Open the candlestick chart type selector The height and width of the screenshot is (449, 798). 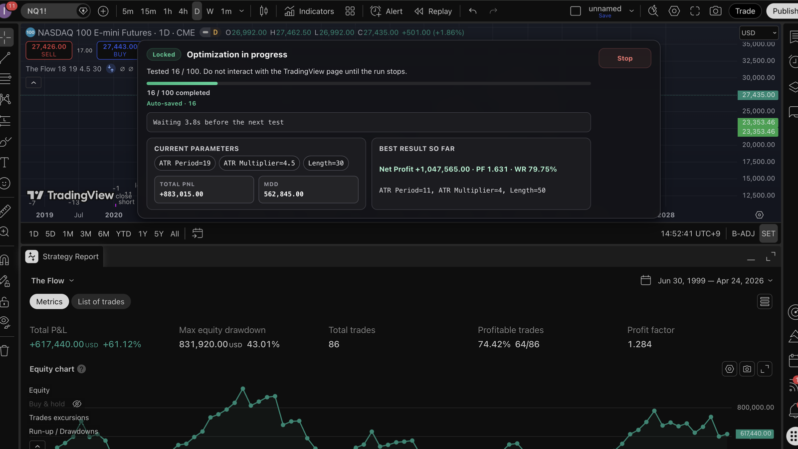(x=264, y=11)
